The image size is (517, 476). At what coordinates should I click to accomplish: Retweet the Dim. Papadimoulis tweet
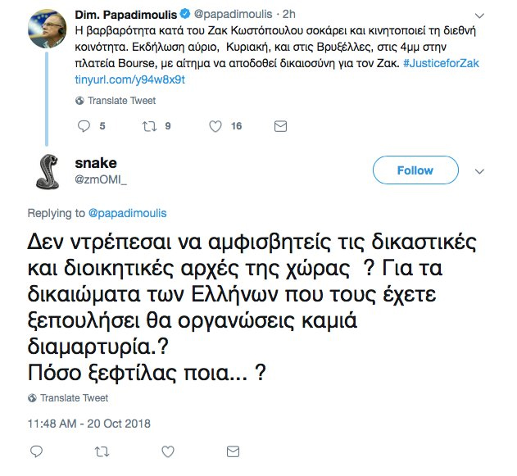[x=149, y=126]
